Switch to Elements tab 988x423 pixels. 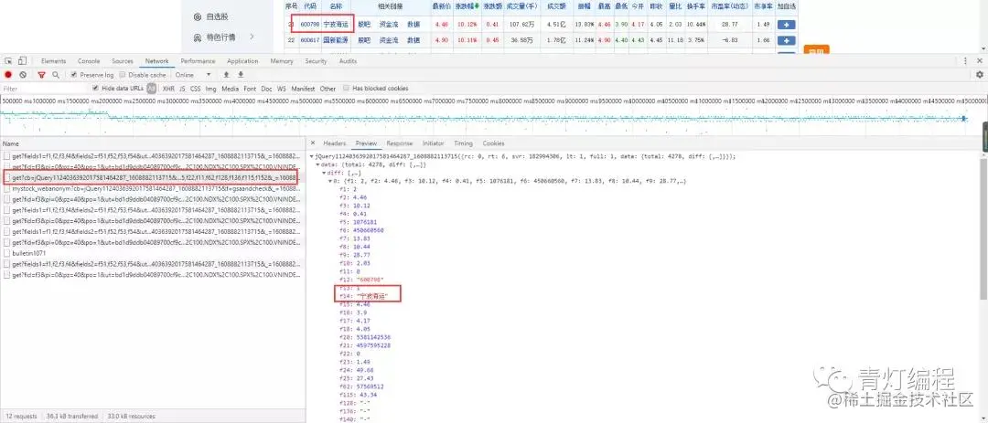pos(54,61)
